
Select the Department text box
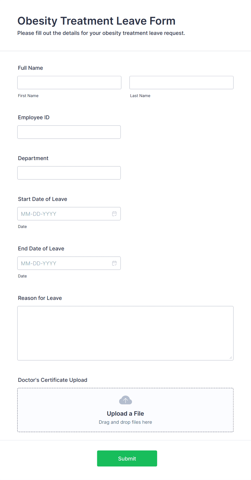[x=69, y=173]
